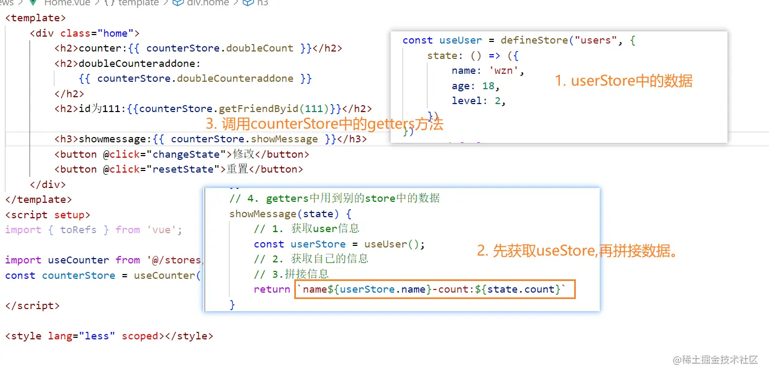Click the '// 3.拼接信息' comment

pyautogui.click(x=292, y=275)
